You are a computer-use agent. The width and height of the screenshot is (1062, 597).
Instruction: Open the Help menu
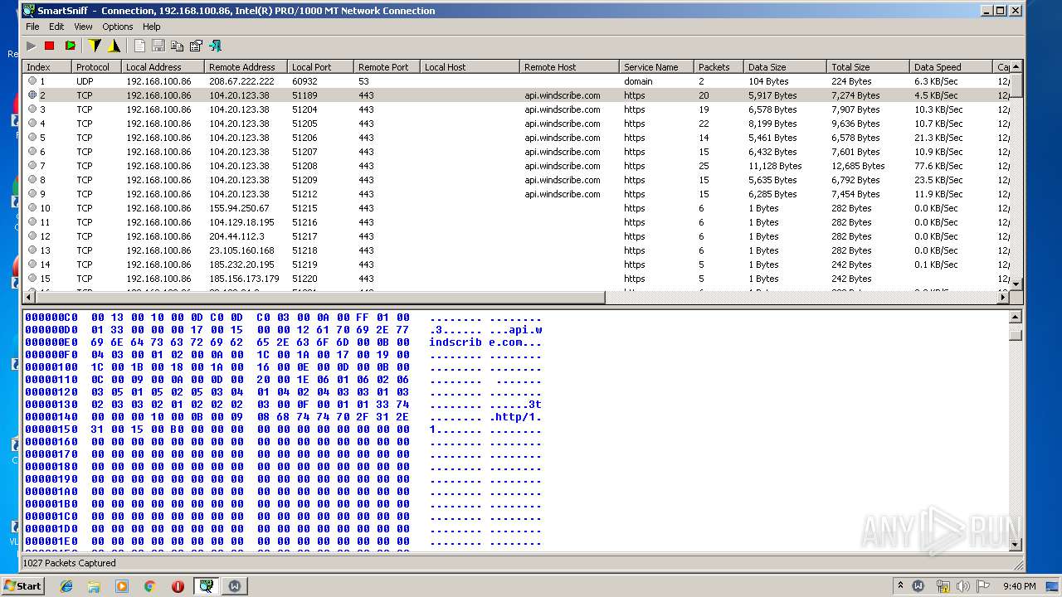point(151,27)
